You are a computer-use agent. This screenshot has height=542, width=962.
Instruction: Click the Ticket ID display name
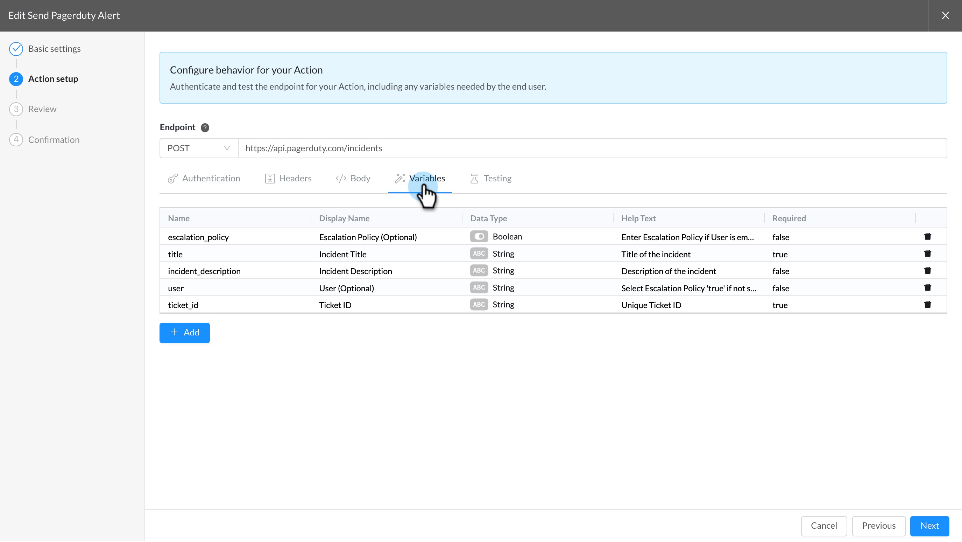pyautogui.click(x=335, y=305)
